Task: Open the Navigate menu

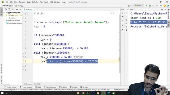Action: tap(22, 2)
